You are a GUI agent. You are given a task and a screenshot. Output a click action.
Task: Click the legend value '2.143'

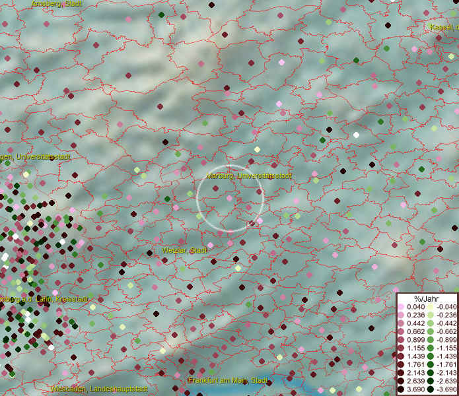(415, 373)
